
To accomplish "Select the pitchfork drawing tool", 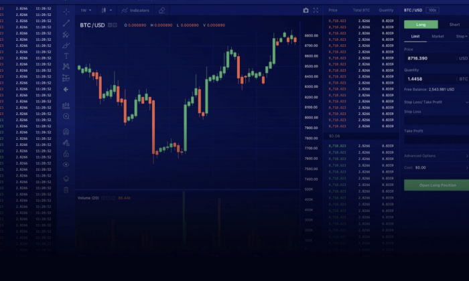I will (66, 34).
